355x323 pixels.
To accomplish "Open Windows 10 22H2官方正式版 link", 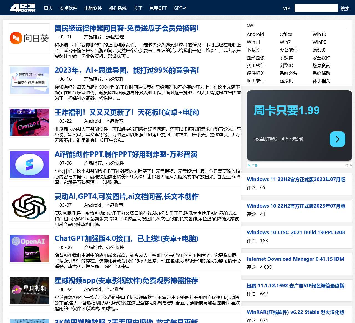I will pyautogui.click(x=296, y=206).
